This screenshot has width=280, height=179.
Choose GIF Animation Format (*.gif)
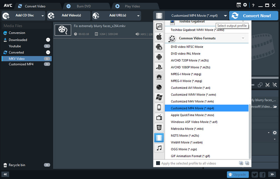coord(206,156)
